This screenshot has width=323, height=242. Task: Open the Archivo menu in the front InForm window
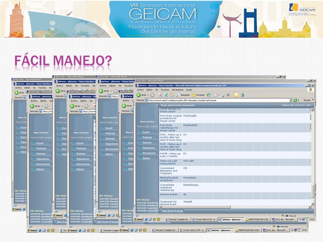point(141,90)
